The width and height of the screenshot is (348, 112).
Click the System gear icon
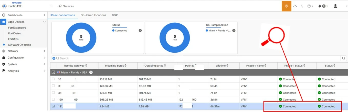4,64
